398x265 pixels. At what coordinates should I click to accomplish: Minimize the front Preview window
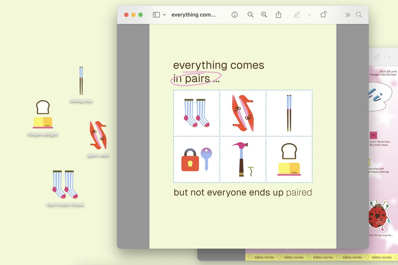[x=133, y=15]
